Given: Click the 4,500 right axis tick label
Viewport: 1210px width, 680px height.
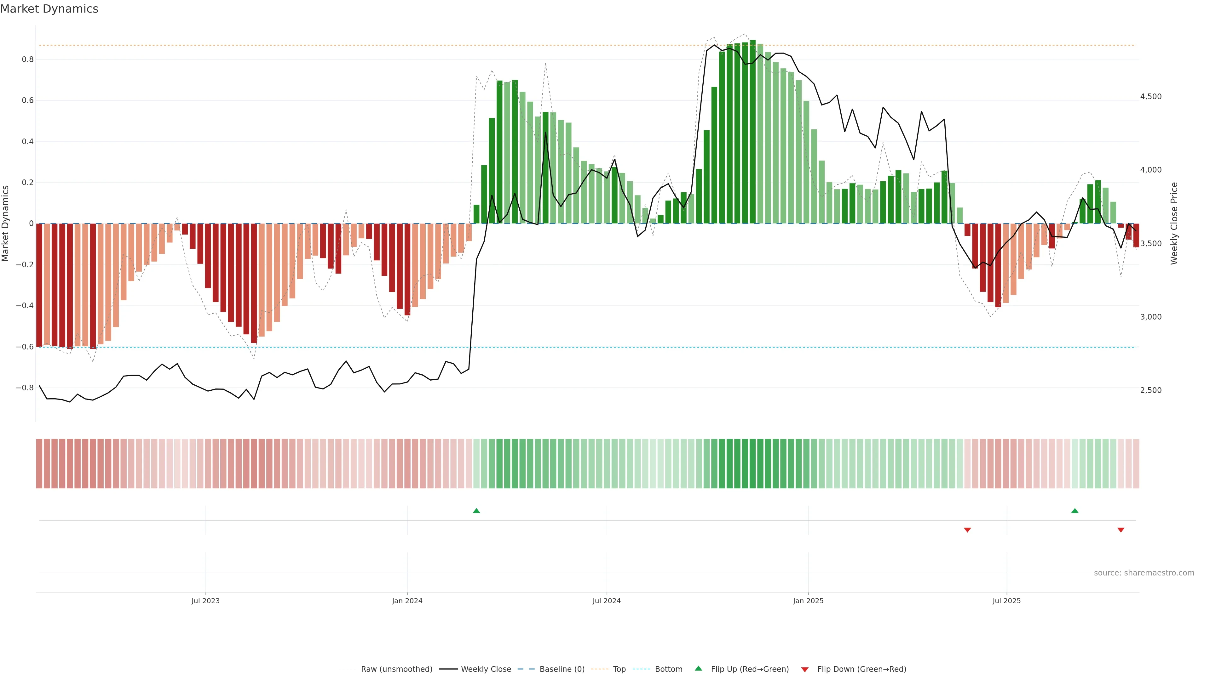Looking at the screenshot, I should pyautogui.click(x=1150, y=97).
